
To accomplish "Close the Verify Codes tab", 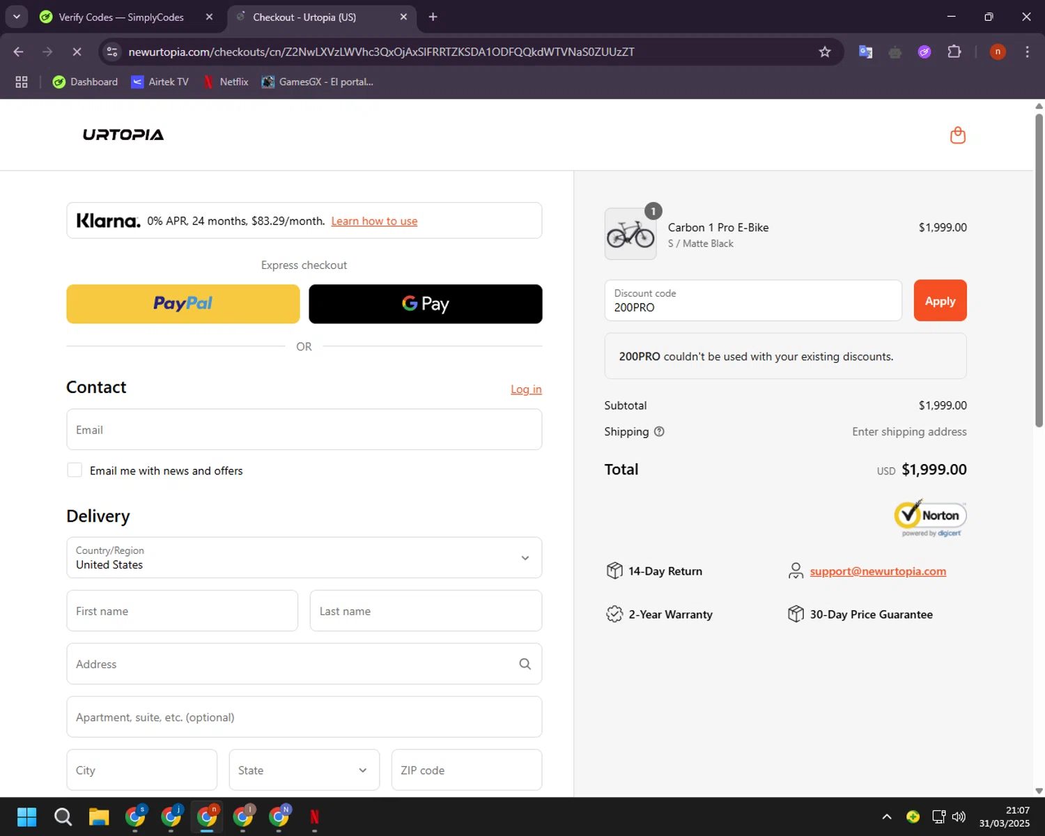I will (209, 17).
